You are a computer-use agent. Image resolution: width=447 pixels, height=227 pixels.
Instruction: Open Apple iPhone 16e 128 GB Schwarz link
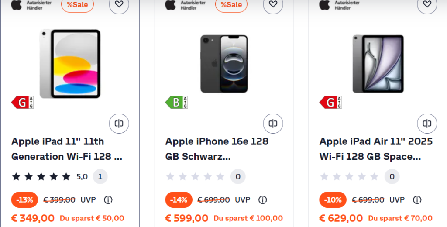(x=217, y=149)
